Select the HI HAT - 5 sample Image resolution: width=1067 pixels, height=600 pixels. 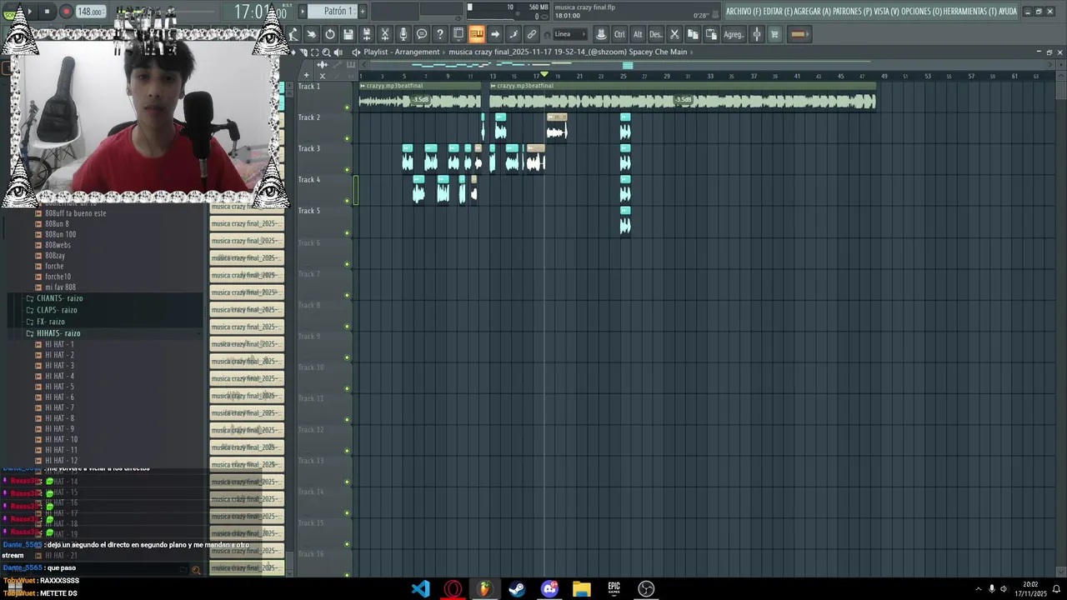tap(59, 387)
